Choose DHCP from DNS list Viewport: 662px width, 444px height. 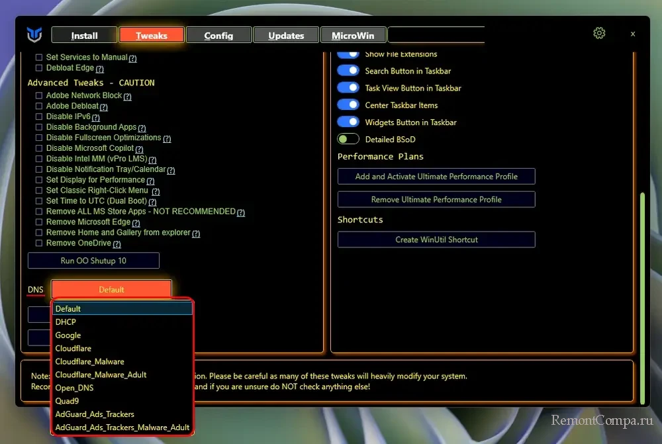point(122,322)
